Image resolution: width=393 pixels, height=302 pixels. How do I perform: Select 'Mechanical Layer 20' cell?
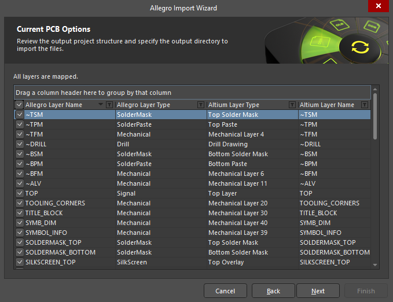[252, 203]
